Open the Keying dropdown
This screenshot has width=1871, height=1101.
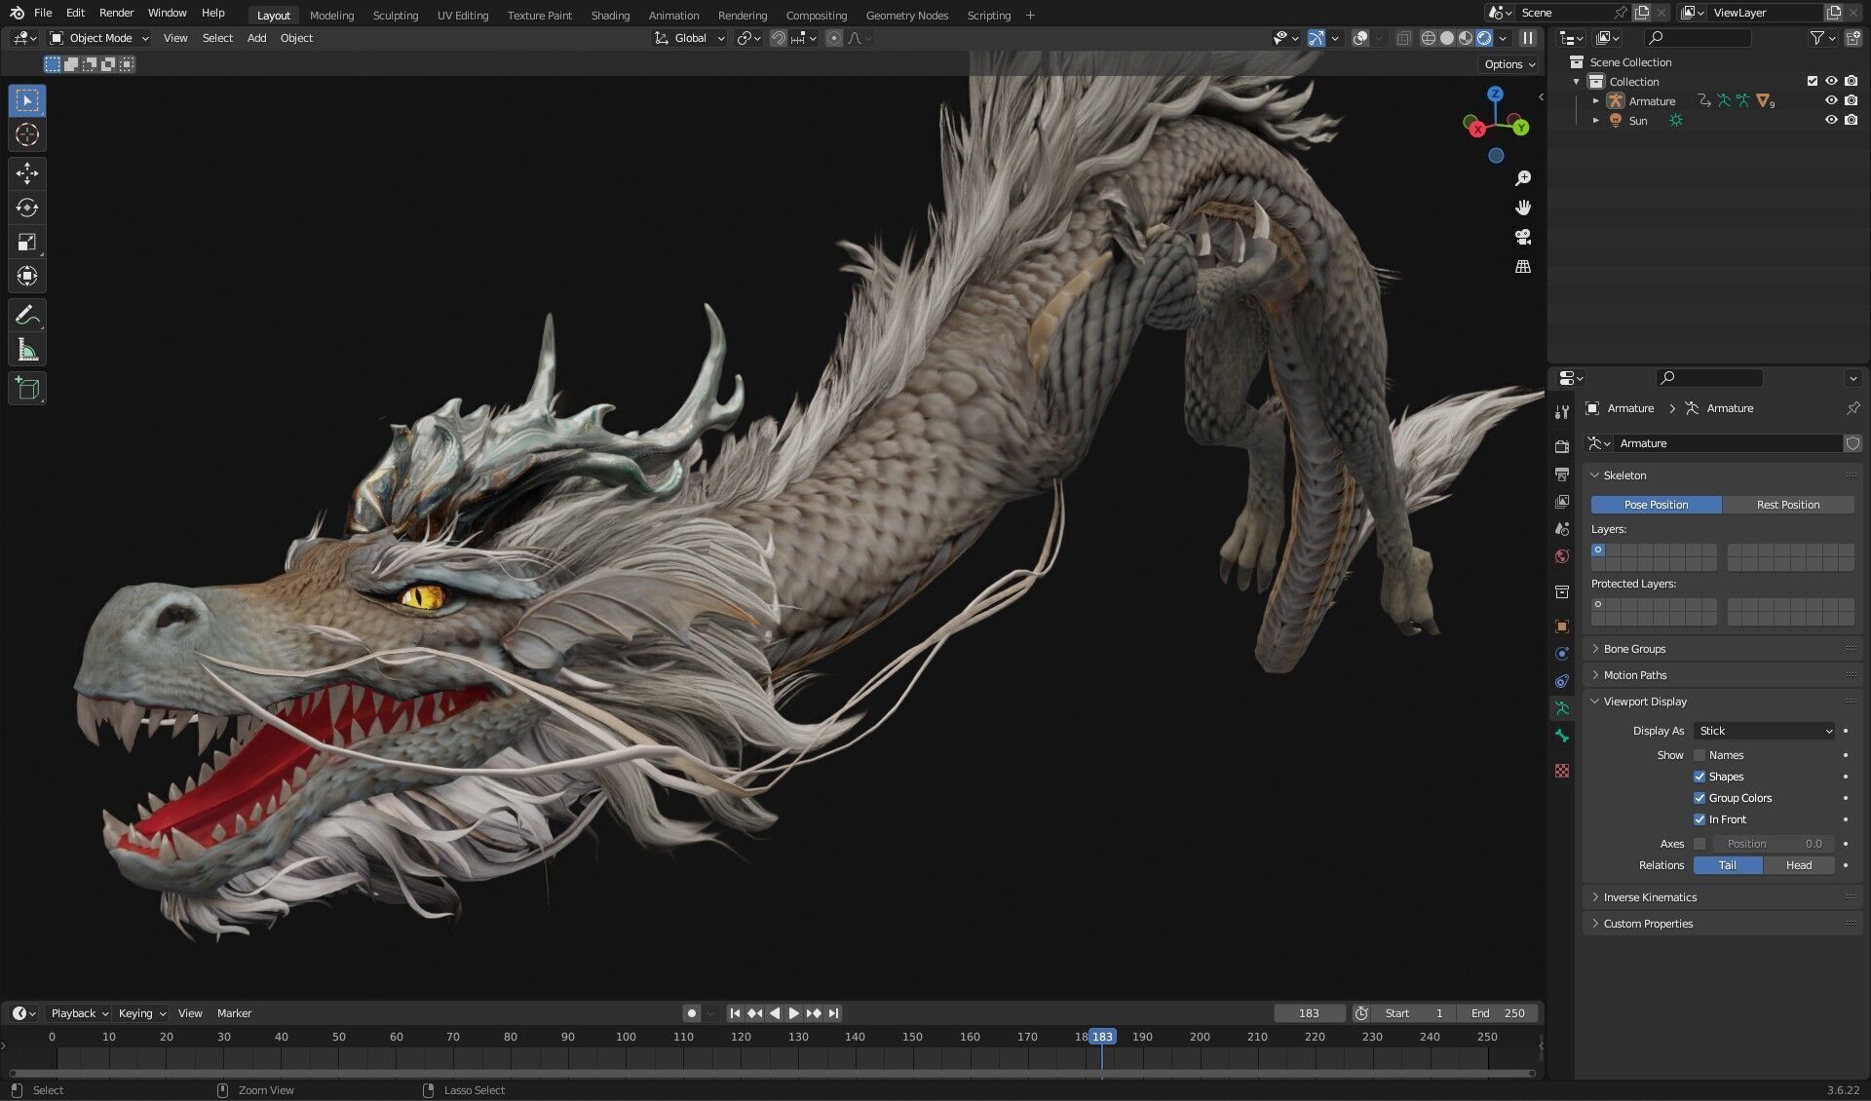(141, 1013)
